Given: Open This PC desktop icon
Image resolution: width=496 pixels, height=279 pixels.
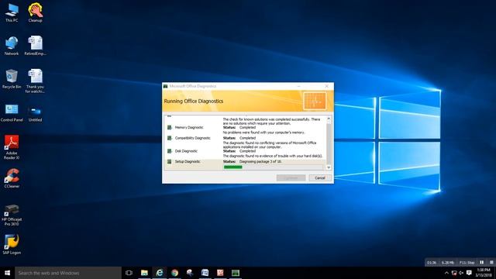Looking at the screenshot, I should [x=12, y=13].
